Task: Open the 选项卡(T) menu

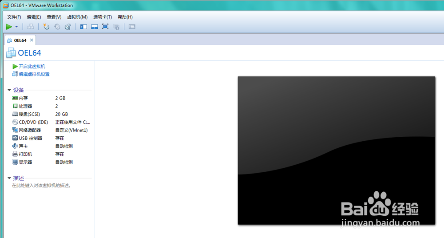Action: coord(103,17)
